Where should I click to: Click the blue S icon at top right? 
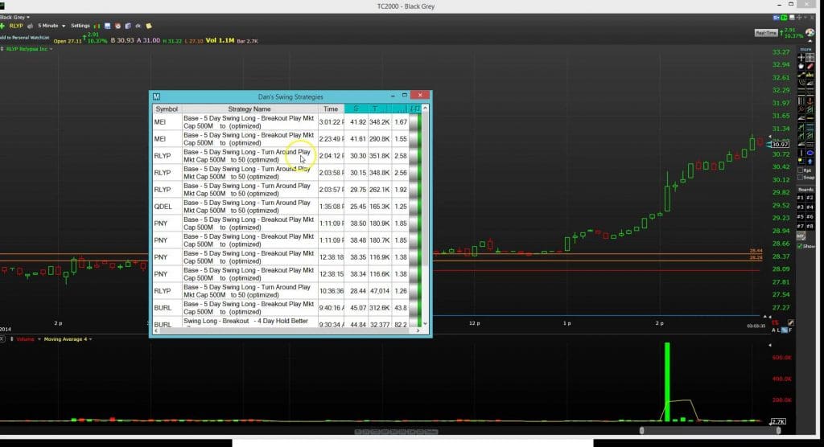776,18
